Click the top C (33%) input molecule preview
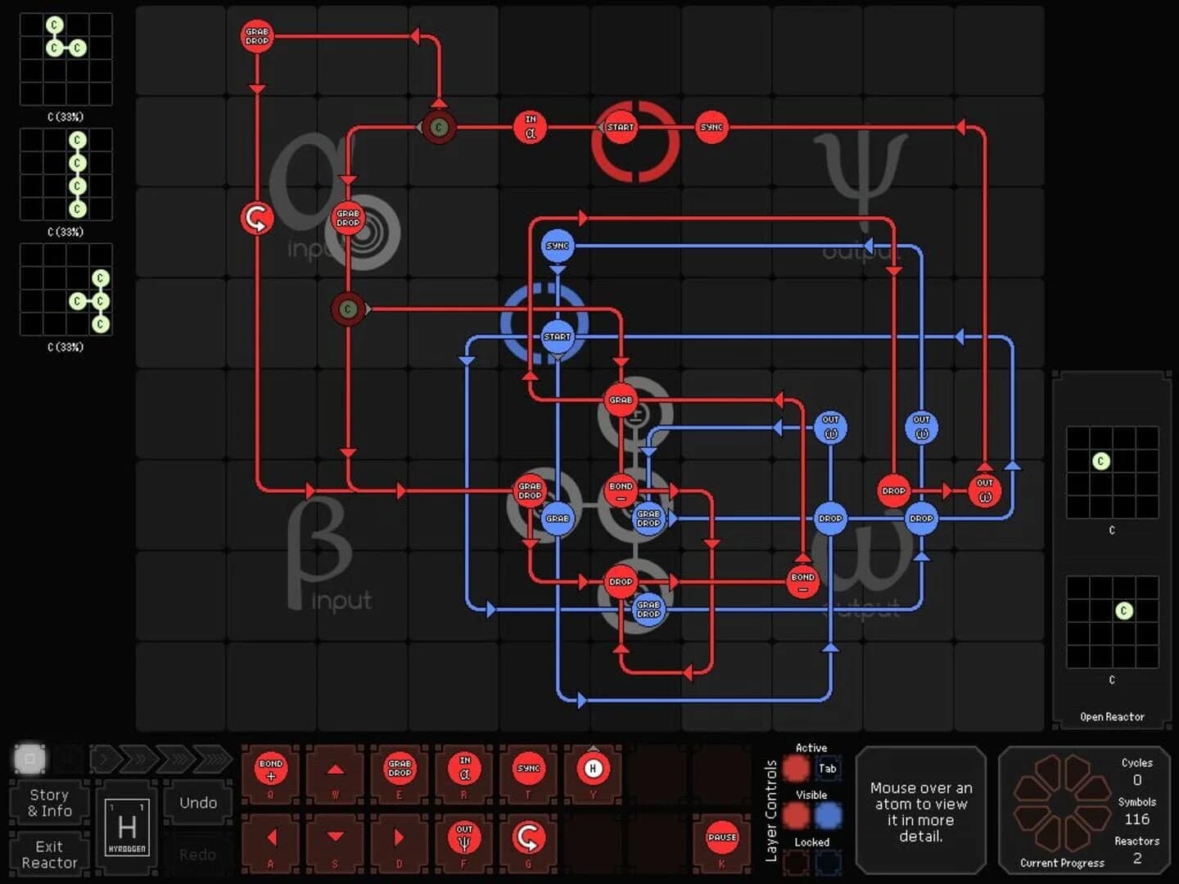Viewport: 1179px width, 884px height. [65, 57]
